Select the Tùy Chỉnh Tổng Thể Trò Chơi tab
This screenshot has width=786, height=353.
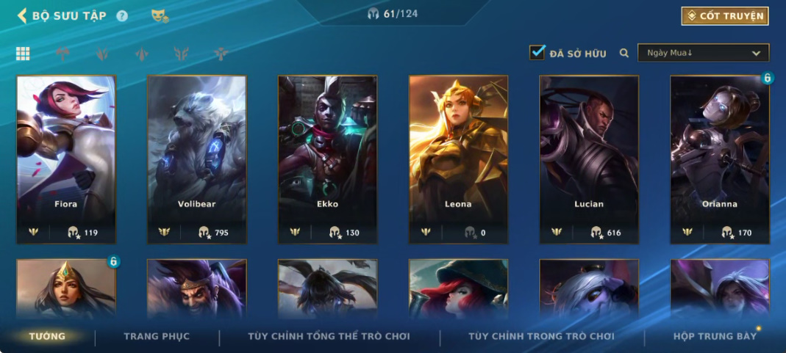329,337
